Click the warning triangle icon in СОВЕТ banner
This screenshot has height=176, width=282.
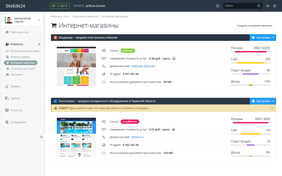(x=56, y=108)
